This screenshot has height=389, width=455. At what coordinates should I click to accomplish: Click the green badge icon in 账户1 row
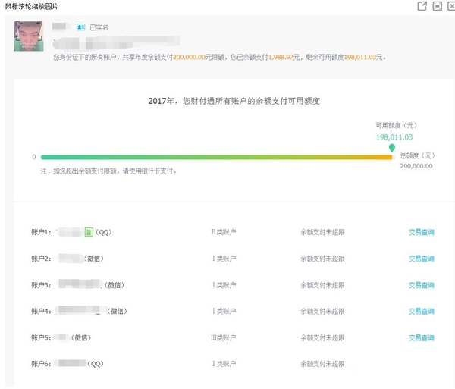(x=89, y=232)
